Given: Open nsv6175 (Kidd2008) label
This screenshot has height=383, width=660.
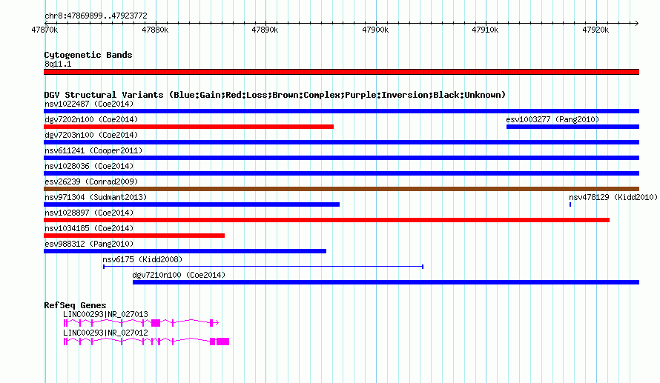Looking at the screenshot, I should [142, 259].
